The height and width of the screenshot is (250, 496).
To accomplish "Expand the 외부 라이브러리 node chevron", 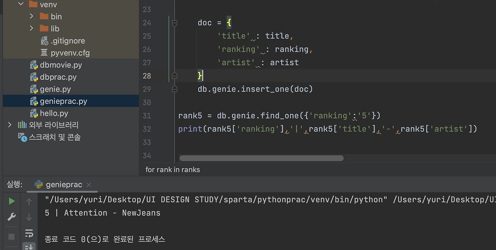I will pyautogui.click(x=10, y=125).
